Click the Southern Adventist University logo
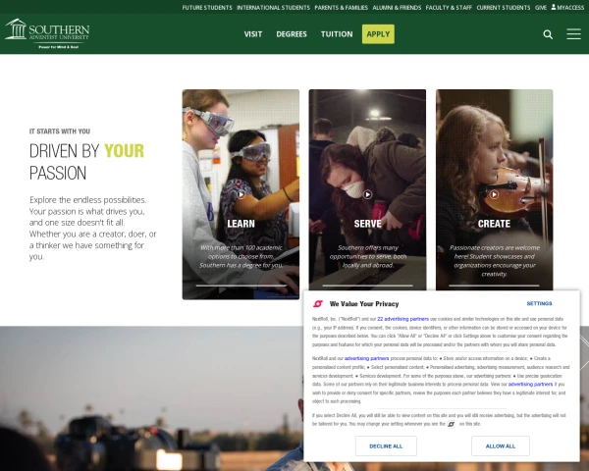This screenshot has height=471, width=589. (47, 33)
